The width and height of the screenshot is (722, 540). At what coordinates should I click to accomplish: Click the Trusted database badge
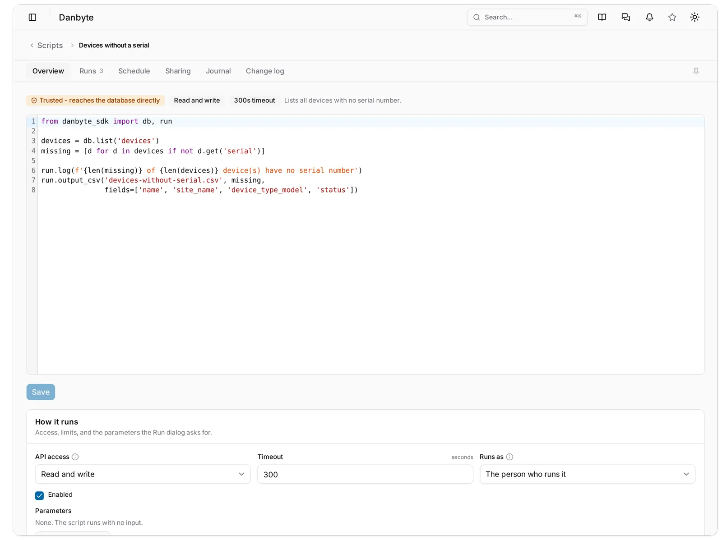pyautogui.click(x=95, y=101)
